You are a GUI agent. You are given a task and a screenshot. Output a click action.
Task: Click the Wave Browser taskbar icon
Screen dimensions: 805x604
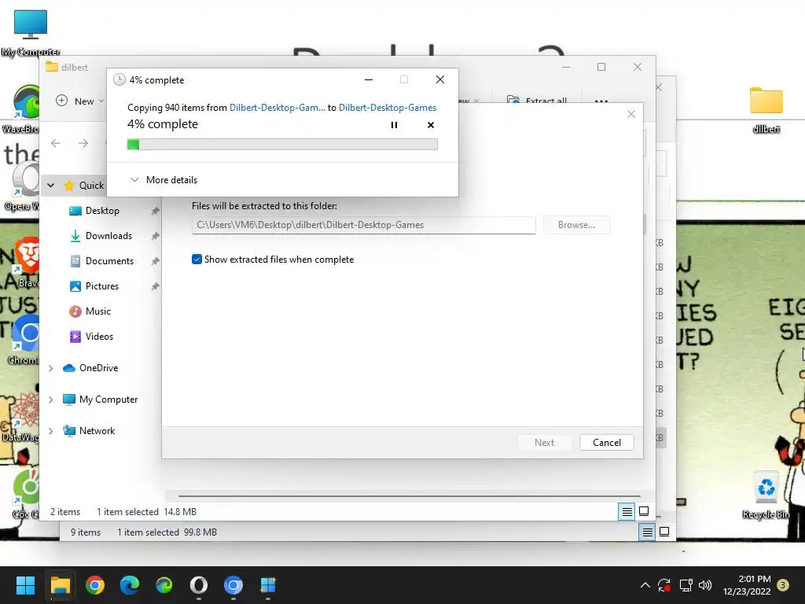pyautogui.click(x=164, y=585)
